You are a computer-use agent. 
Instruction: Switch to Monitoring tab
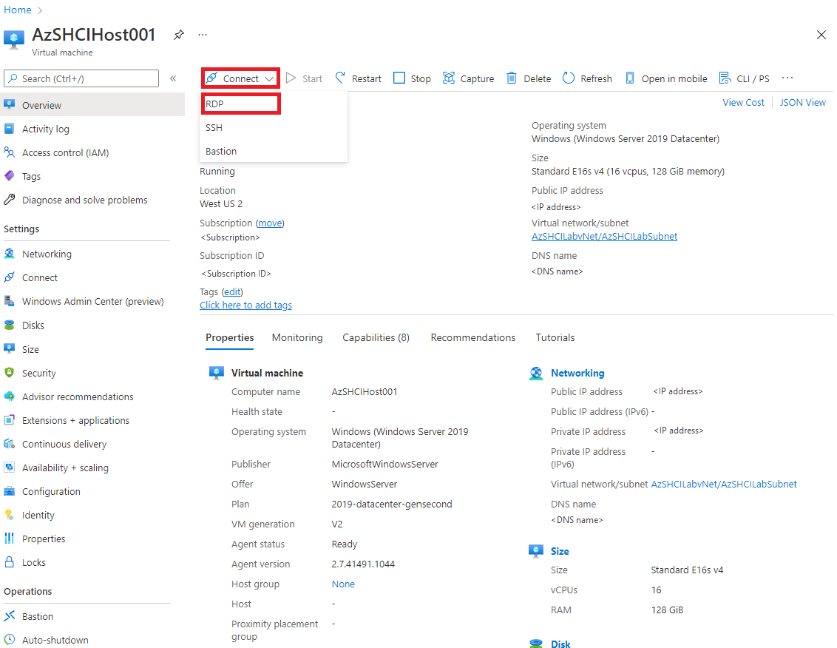297,337
